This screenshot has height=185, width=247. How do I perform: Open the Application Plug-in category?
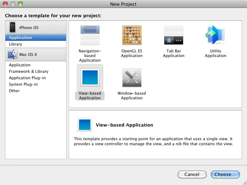(x=36, y=78)
